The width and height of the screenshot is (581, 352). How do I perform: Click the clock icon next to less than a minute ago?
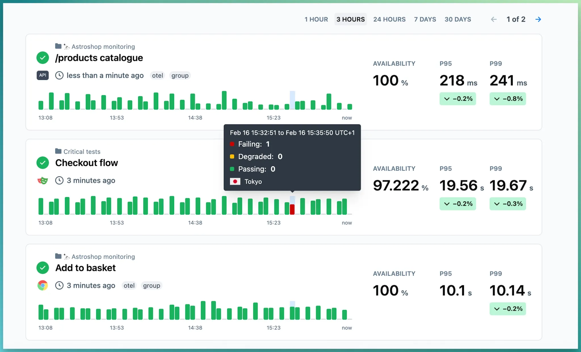[59, 75]
